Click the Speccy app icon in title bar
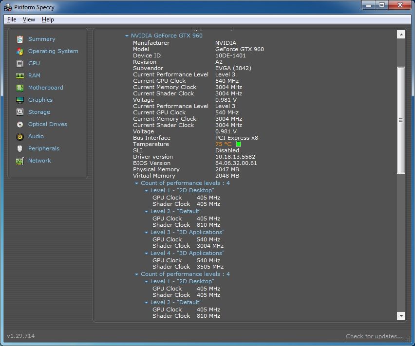 click(8, 7)
